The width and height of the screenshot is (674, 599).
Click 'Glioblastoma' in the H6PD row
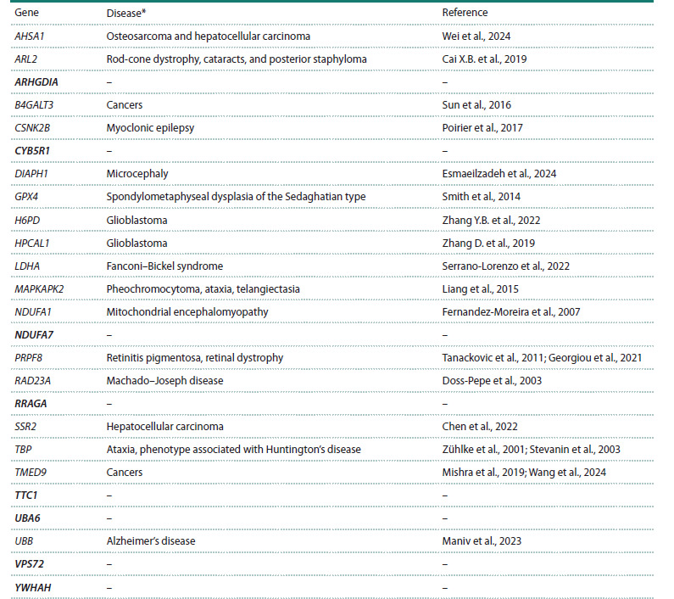(x=136, y=221)
